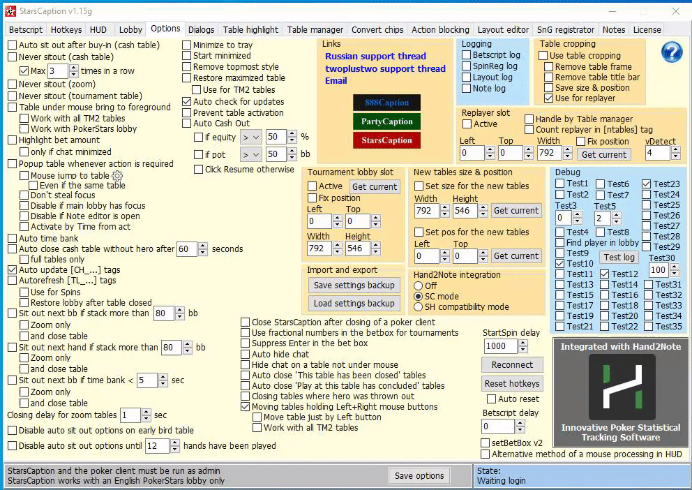Toggle Moving tables holding Left+Right mouse buttons

click(x=246, y=406)
